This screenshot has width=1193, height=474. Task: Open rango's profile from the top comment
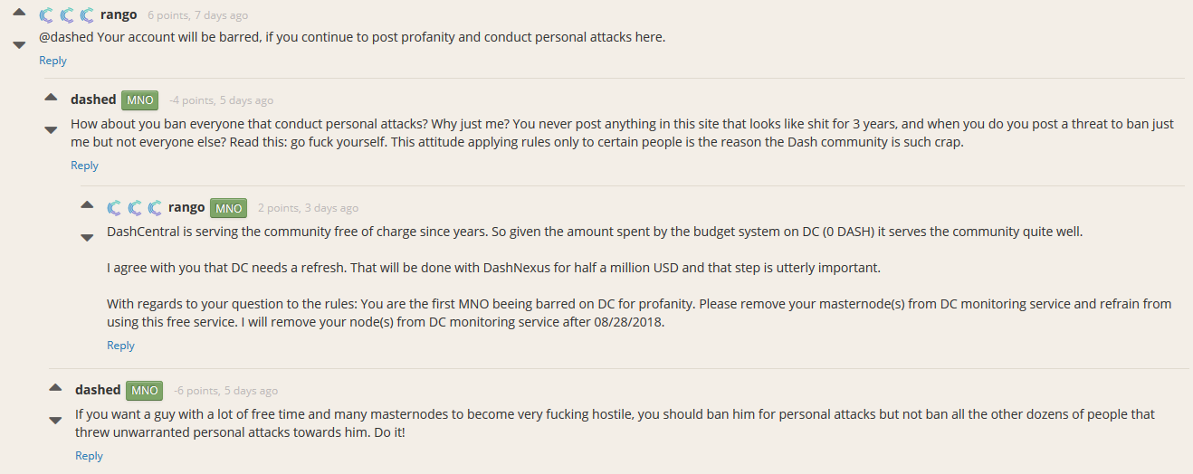119,14
